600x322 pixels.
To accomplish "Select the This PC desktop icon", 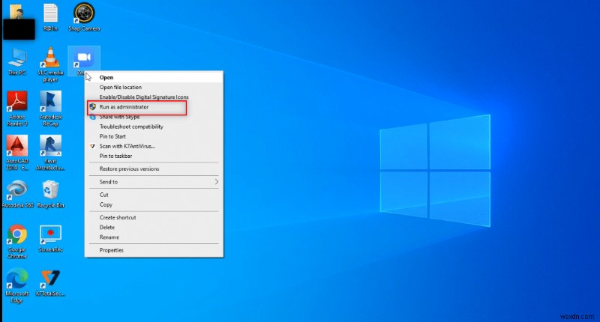I will pos(17,61).
